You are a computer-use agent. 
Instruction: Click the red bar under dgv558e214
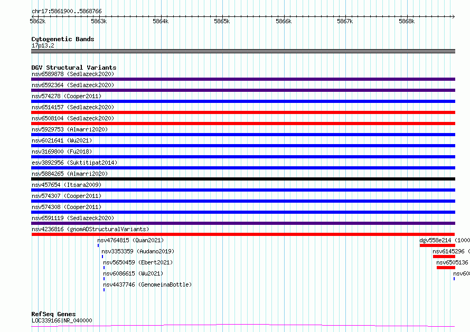[x=437, y=245]
